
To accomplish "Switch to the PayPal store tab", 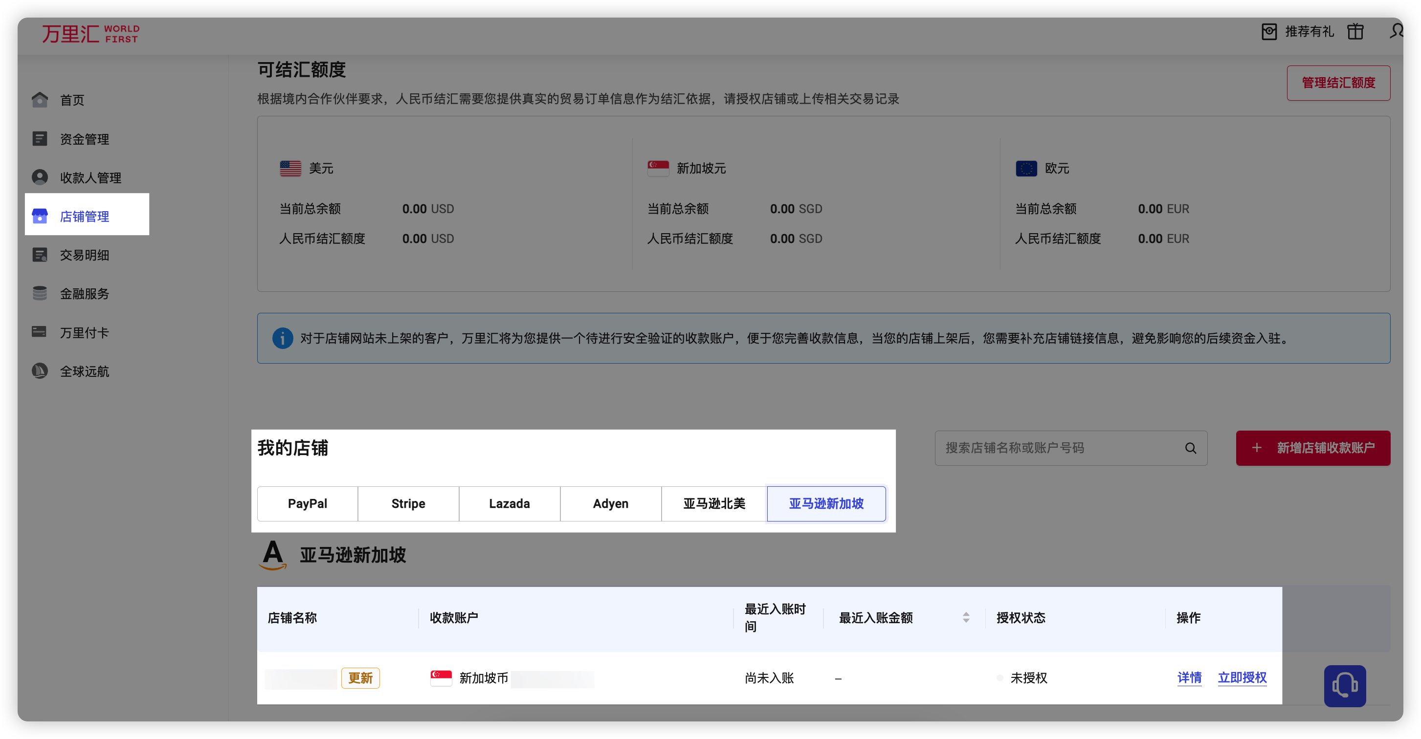I will click(x=307, y=503).
